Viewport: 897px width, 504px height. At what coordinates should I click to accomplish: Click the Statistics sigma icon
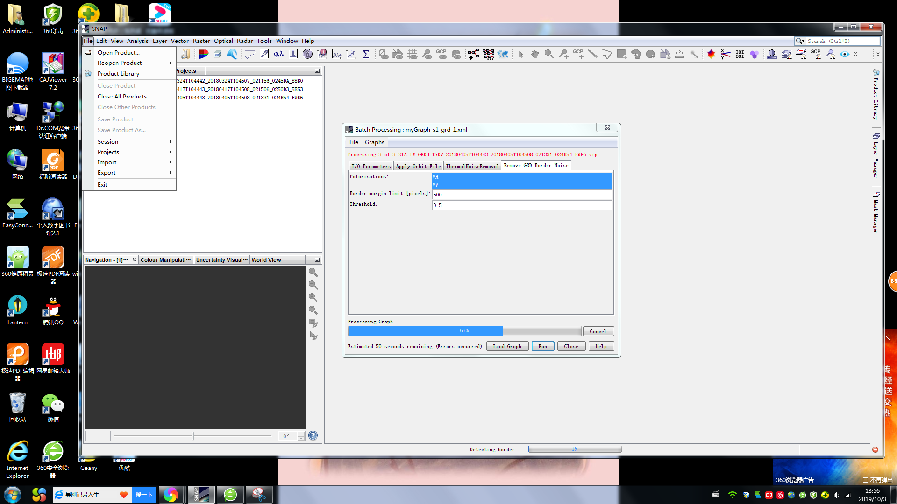tap(366, 54)
